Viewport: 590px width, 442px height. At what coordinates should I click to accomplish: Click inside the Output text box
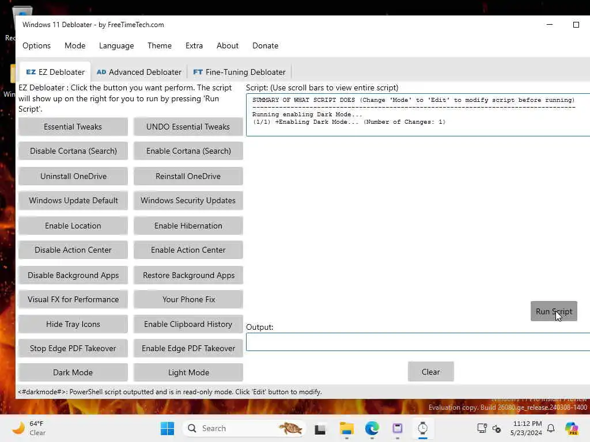click(418, 342)
